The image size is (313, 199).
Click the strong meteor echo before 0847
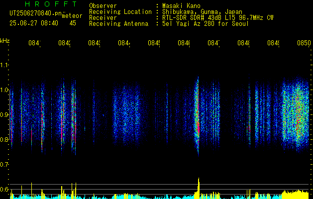[198, 116]
